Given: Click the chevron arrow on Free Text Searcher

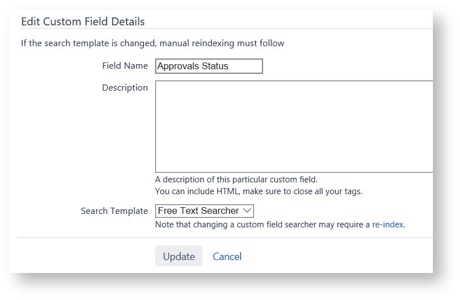Looking at the screenshot, I should 247,211.
